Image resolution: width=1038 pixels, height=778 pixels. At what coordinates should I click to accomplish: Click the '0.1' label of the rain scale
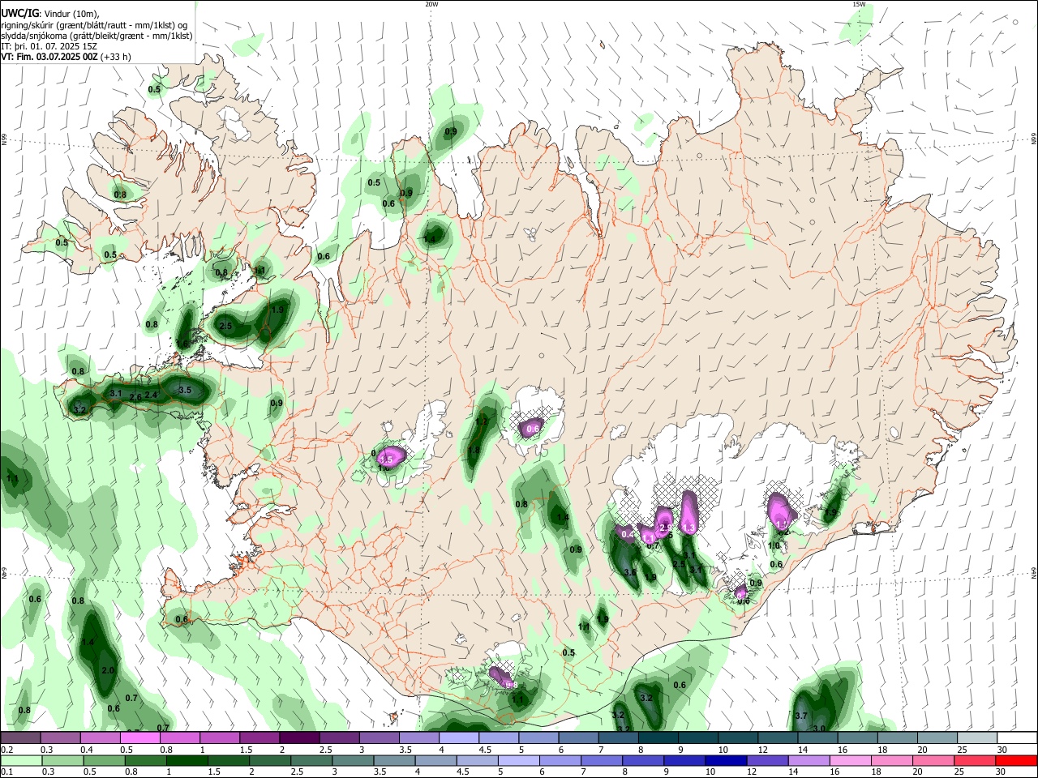6,772
